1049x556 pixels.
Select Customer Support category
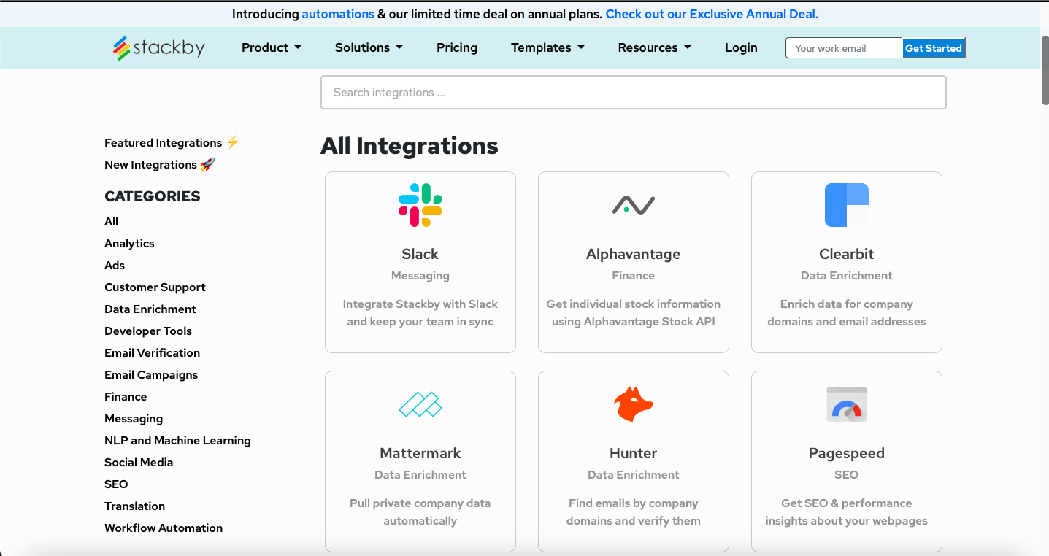click(155, 287)
